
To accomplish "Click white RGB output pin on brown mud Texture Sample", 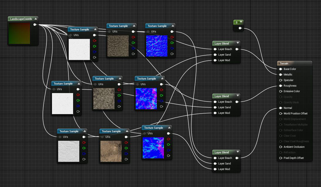I will tap(126, 137).
